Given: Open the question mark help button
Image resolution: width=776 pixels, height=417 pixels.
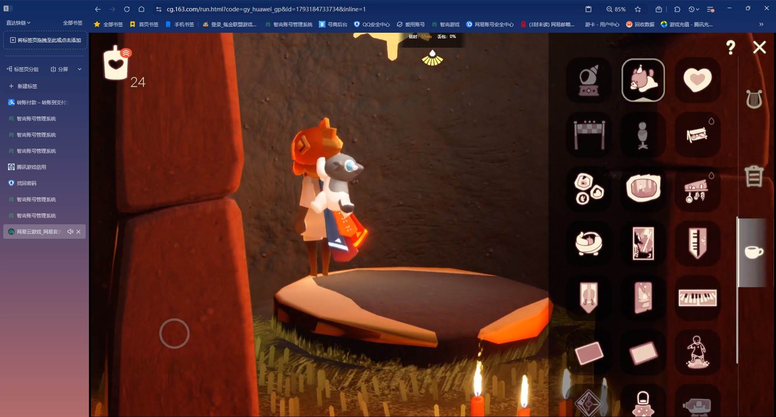Looking at the screenshot, I should coord(730,48).
